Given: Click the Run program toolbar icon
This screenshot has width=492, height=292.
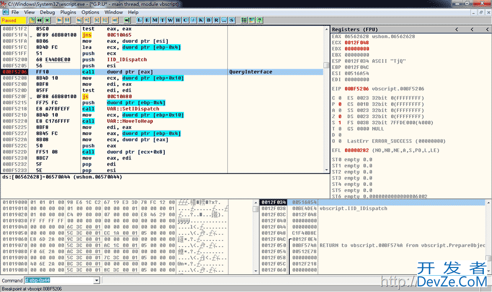Looking at the screenshot, I should coord(59,20).
